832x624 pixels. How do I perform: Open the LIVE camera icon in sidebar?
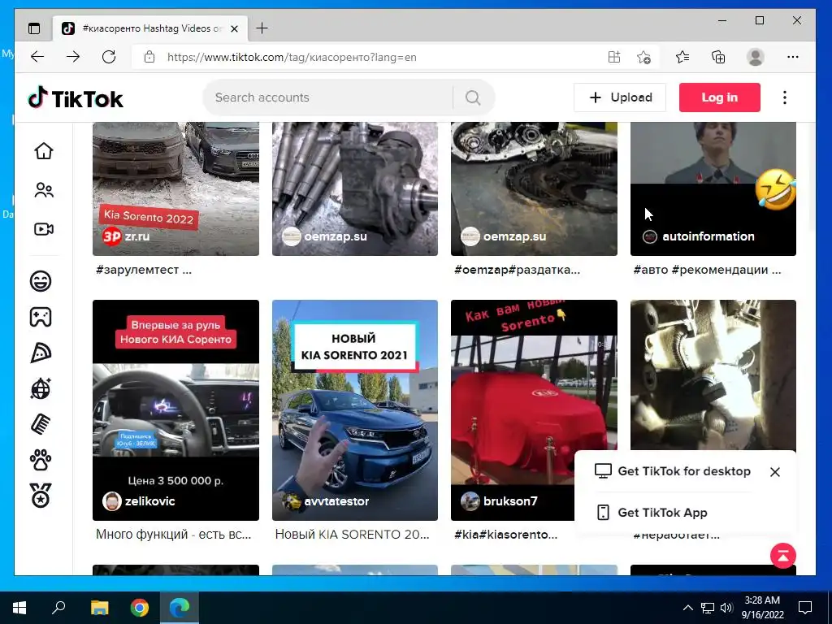pos(44,229)
